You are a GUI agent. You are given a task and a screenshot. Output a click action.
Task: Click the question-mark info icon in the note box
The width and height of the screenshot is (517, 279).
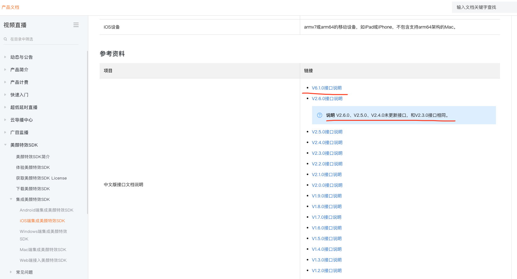coord(320,115)
